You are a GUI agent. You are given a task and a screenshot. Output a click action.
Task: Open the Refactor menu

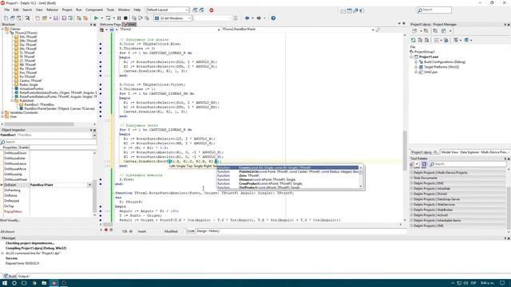click(x=52, y=10)
